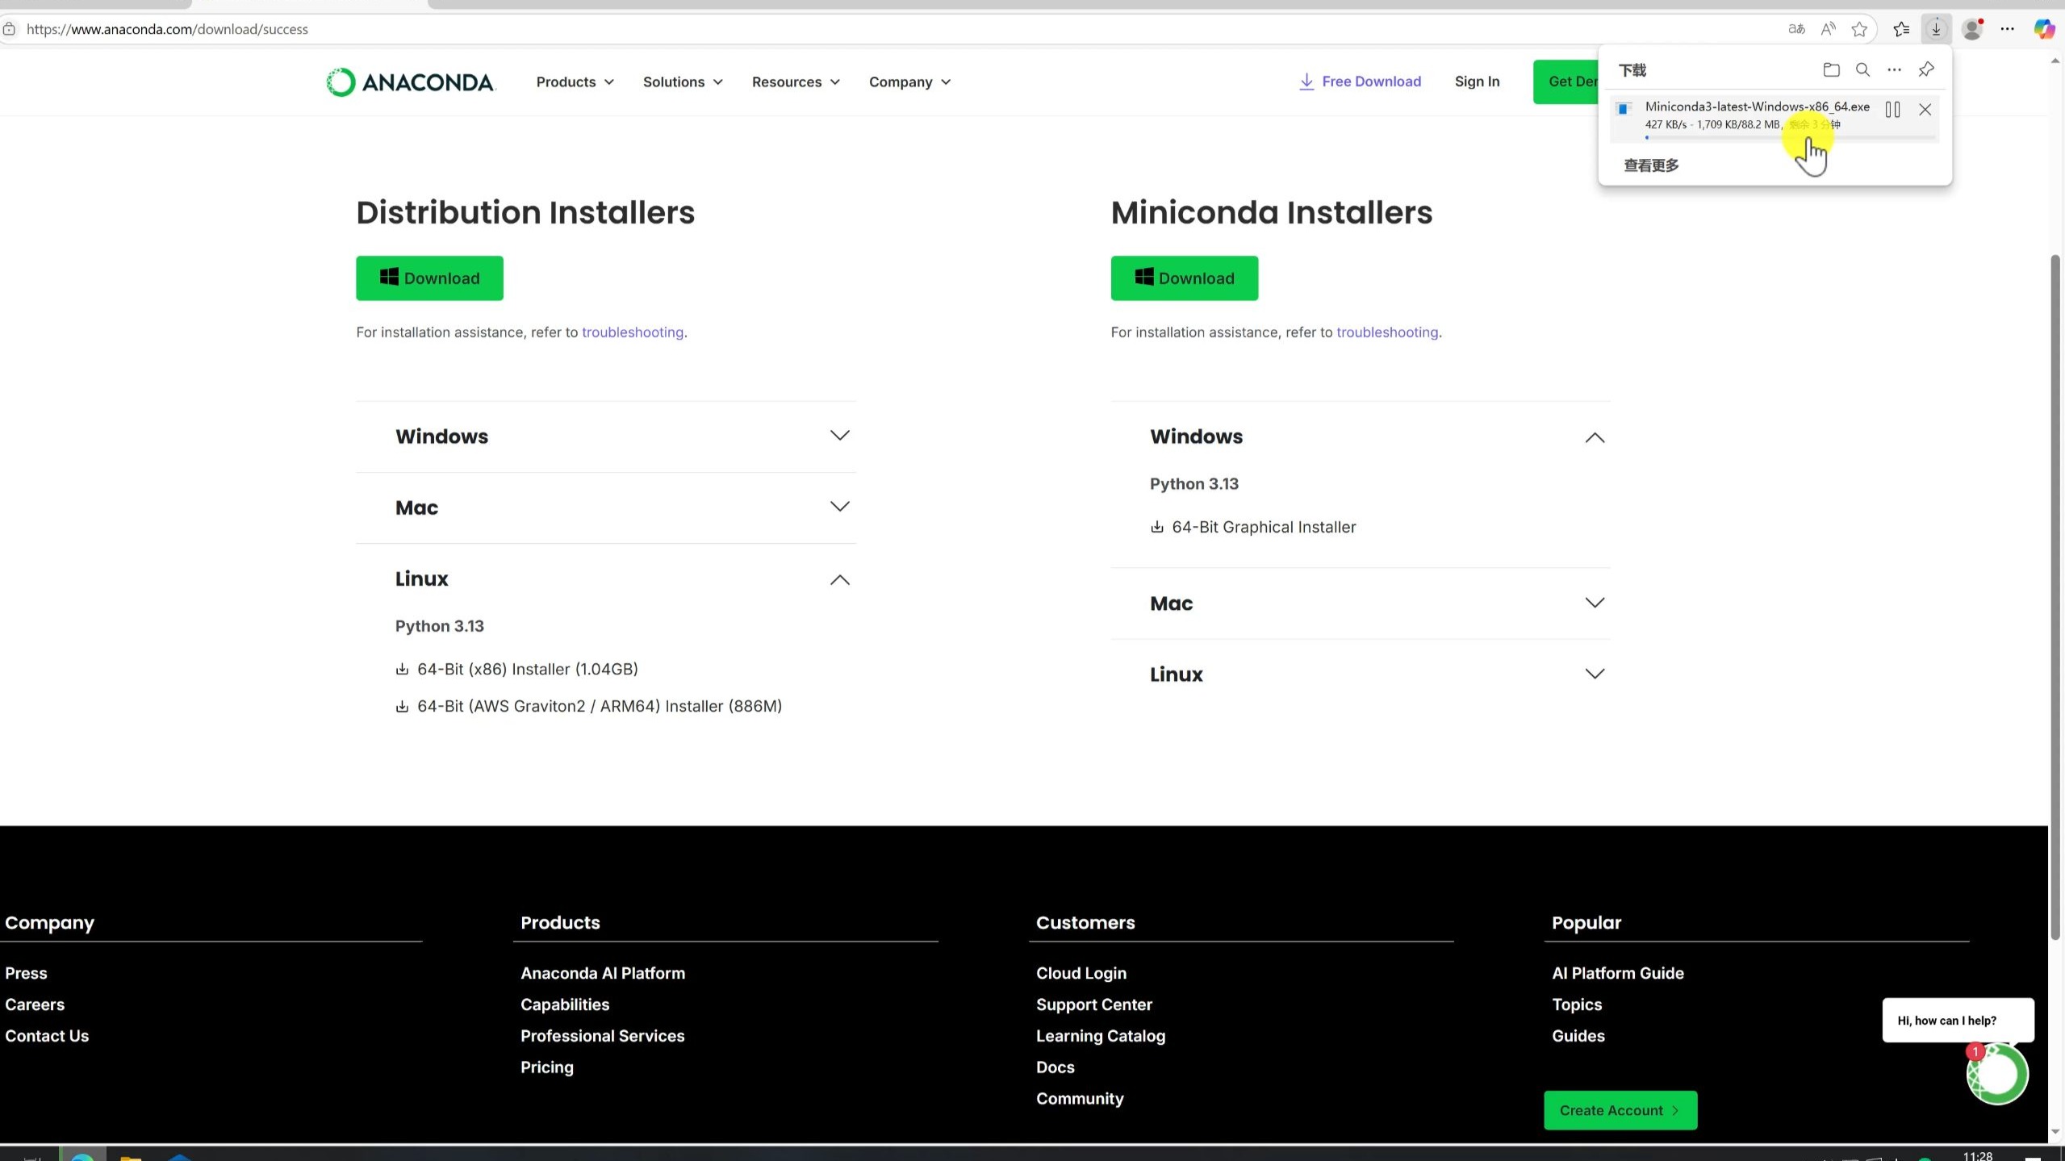Open Copilot in the browser toolbar
This screenshot has width=2065, height=1161.
click(x=2046, y=28)
